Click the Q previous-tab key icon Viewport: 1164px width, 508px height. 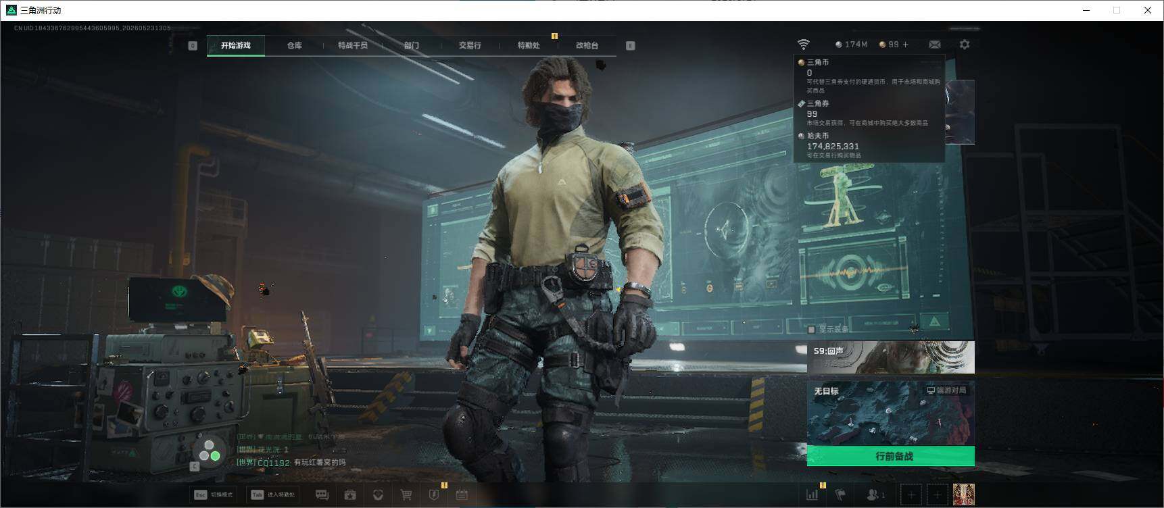click(x=193, y=45)
